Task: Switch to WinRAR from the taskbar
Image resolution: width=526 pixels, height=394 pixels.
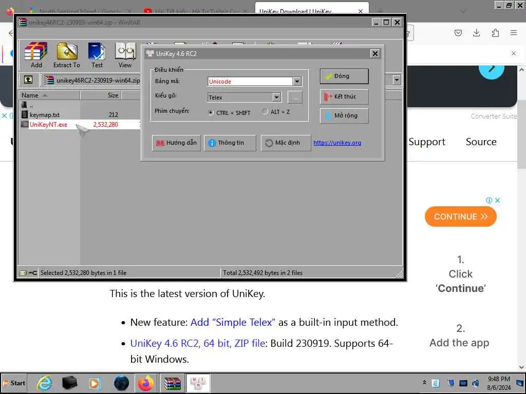Action: 173,383
